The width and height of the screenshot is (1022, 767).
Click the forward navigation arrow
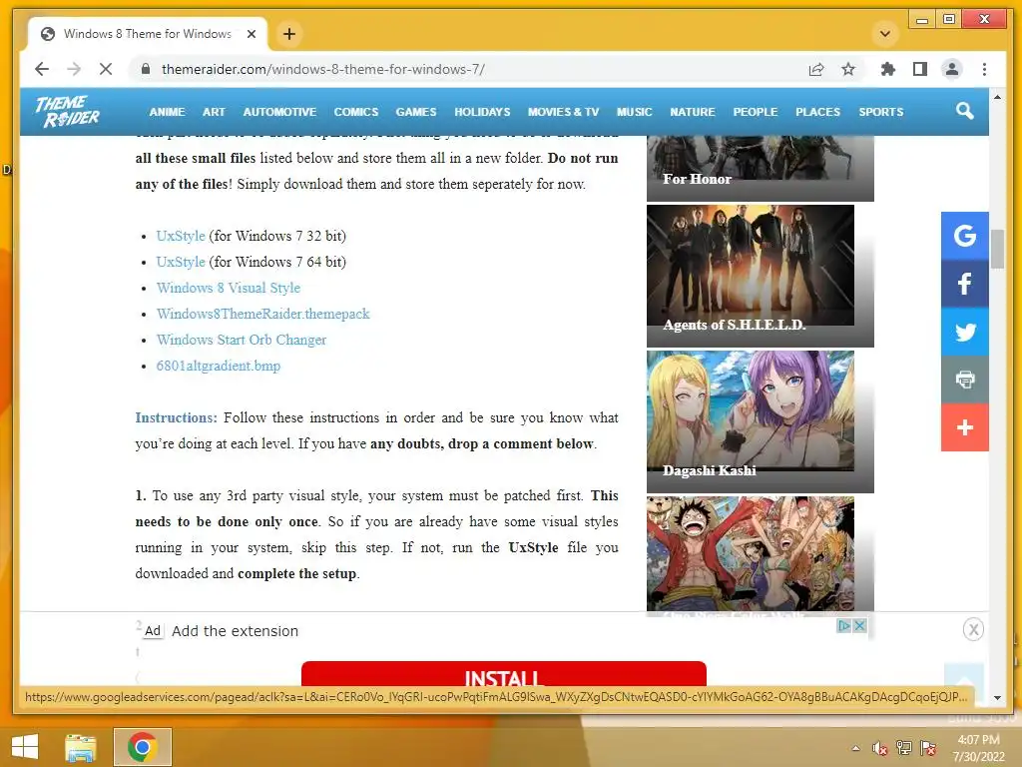tap(74, 69)
